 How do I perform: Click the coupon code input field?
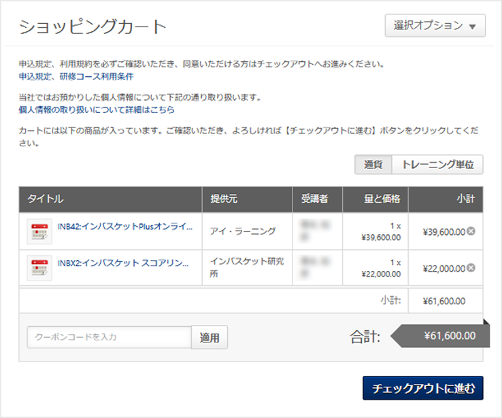tap(109, 337)
